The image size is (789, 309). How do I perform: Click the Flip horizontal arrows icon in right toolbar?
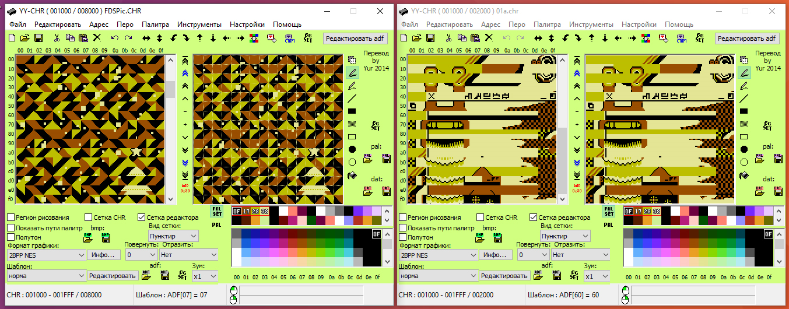(x=537, y=38)
